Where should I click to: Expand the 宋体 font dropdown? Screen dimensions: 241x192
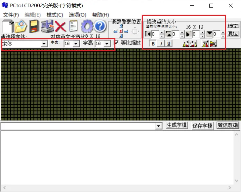pyautogui.click(x=44, y=44)
